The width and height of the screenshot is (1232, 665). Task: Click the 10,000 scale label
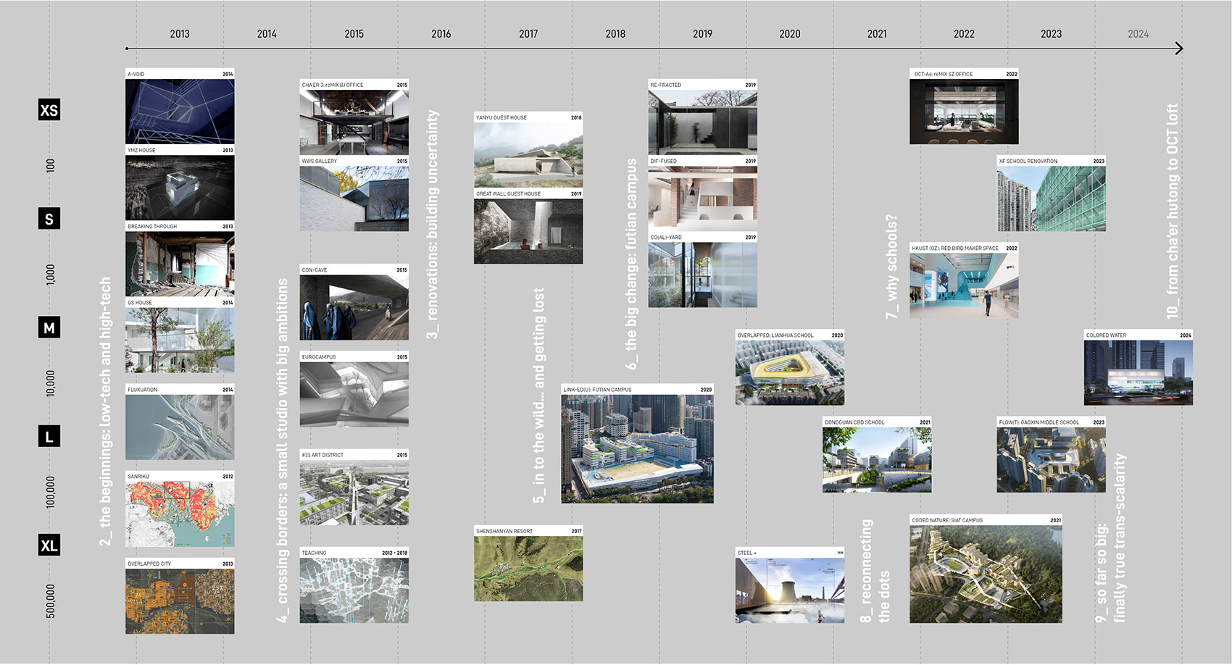click(x=49, y=382)
